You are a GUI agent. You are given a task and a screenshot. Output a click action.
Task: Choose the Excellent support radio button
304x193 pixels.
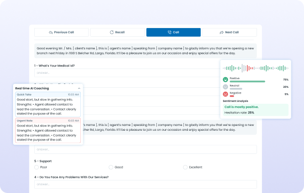pyautogui.click(x=185, y=167)
